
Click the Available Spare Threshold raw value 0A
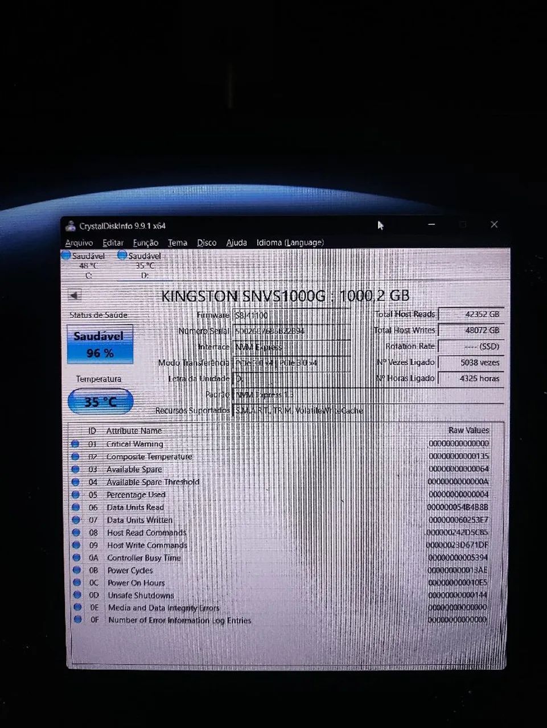click(x=458, y=482)
